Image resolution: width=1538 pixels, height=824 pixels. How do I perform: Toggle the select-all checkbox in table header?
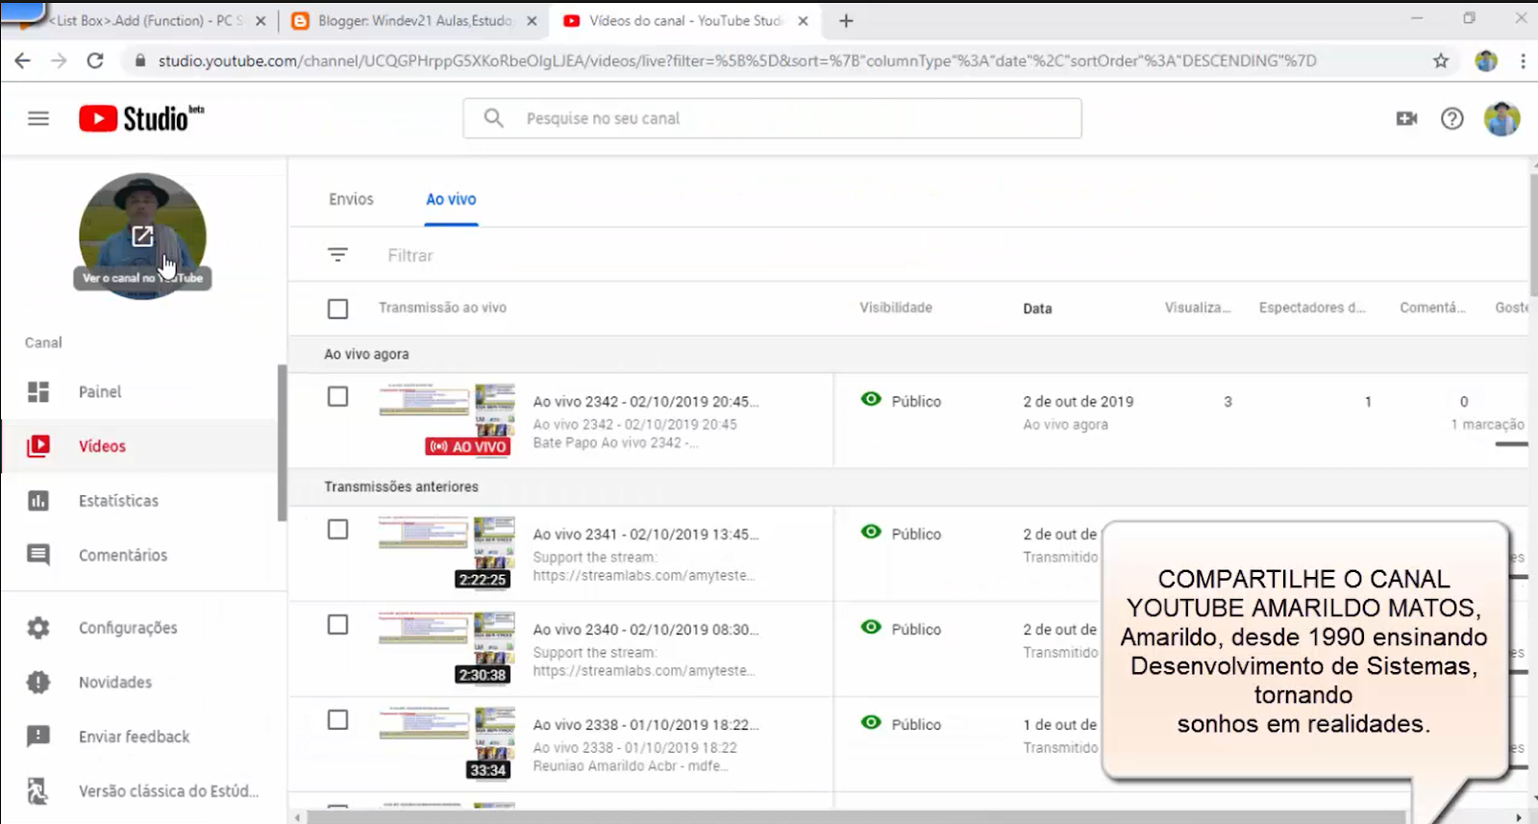[x=337, y=309]
